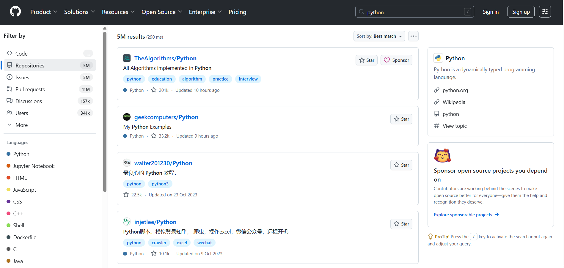564x268 pixels.
Task: Open geekcomputers/Python repository link
Action: pos(166,117)
